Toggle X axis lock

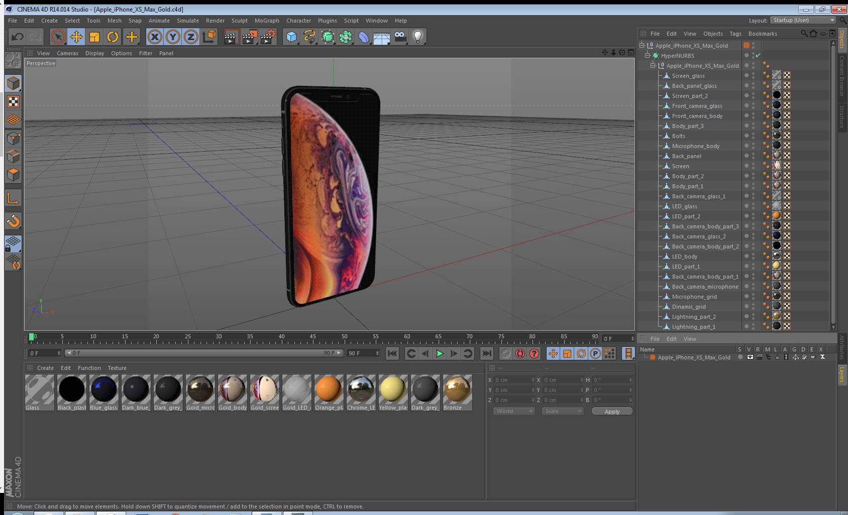155,37
